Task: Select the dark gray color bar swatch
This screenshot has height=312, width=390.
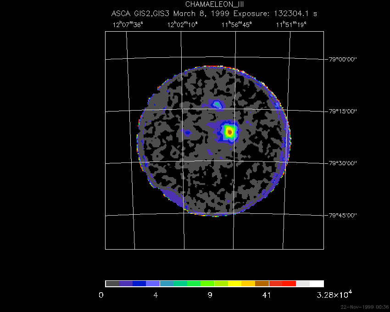Action: tap(112, 284)
